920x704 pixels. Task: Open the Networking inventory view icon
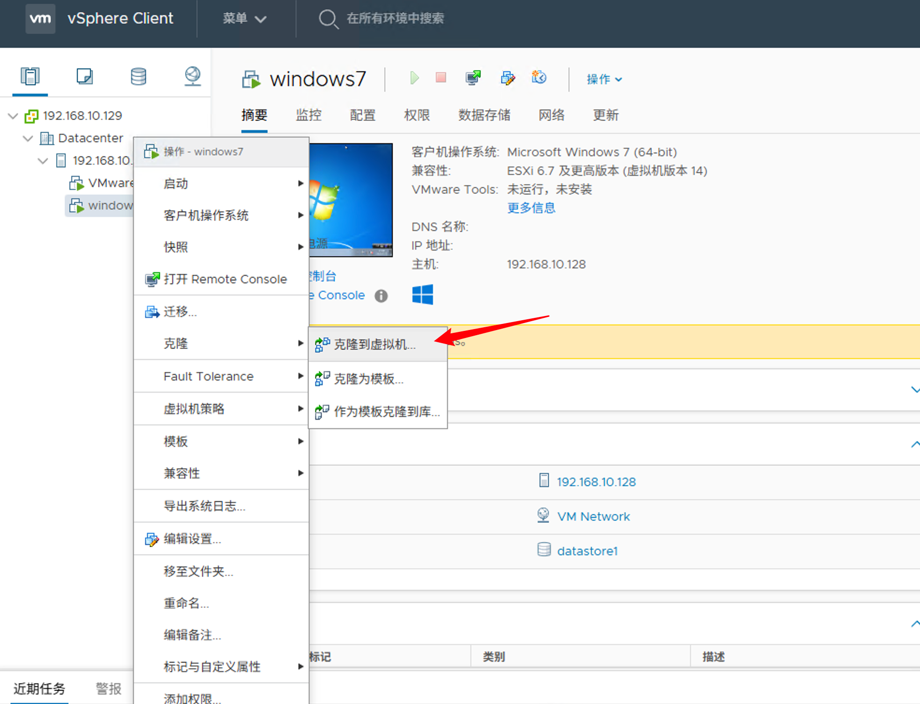click(192, 76)
